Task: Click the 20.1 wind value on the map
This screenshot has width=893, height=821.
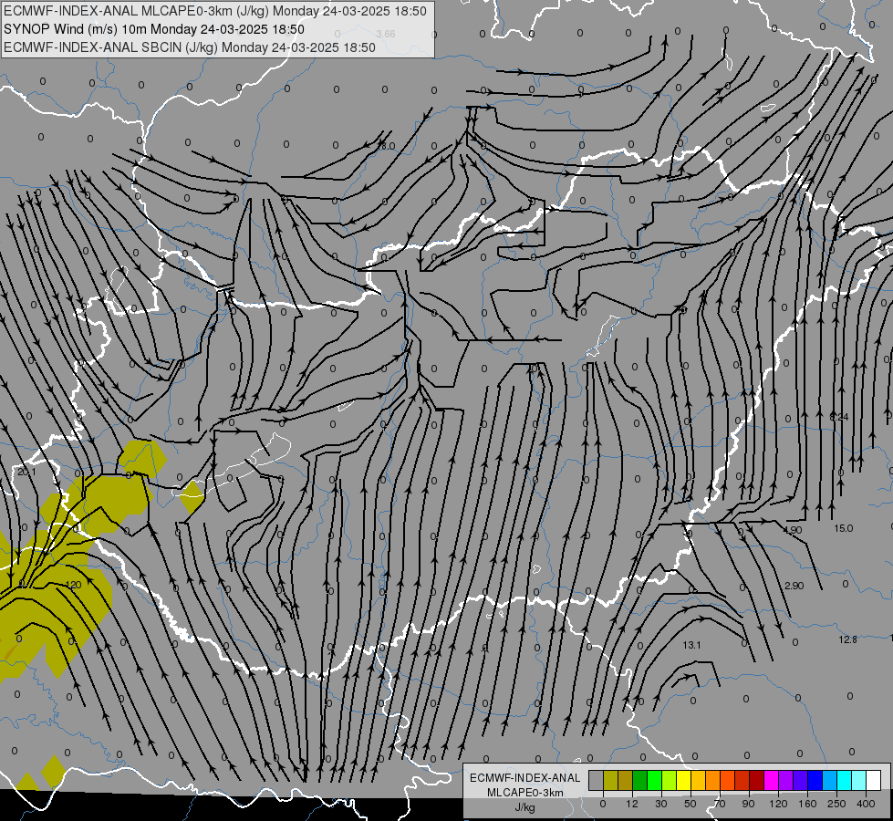Action: pos(26,472)
